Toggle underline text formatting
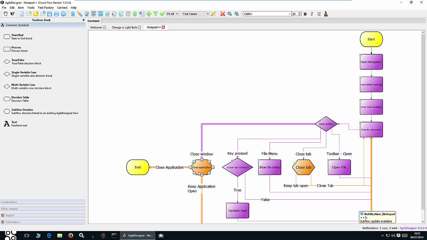Viewport: 427px width, 240px height. point(319,14)
